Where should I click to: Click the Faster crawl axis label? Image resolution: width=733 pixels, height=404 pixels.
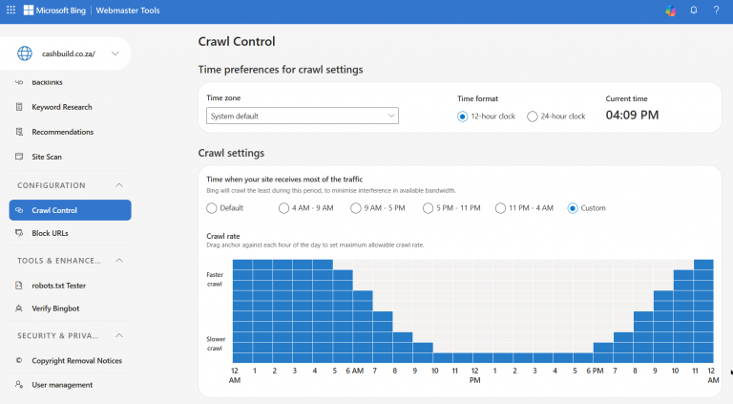coord(215,279)
